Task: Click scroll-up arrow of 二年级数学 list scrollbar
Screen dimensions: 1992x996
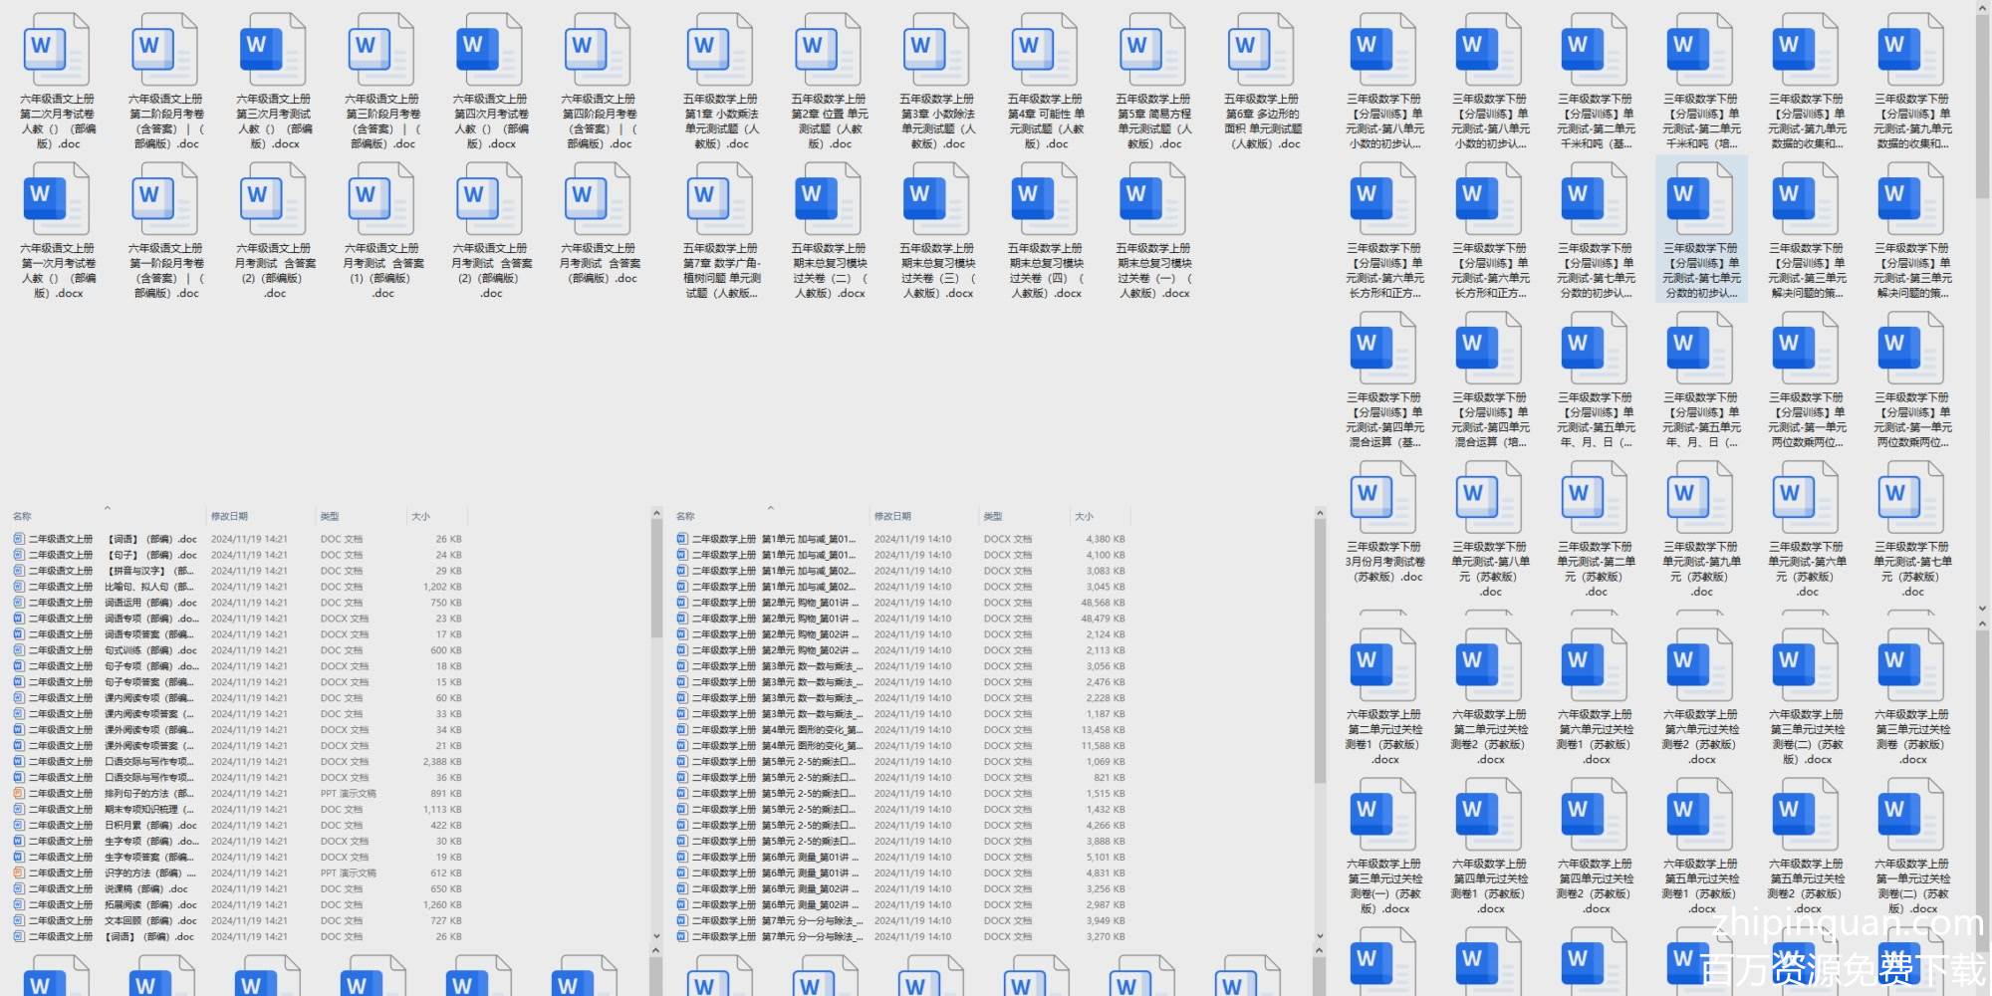Action: (x=1320, y=514)
